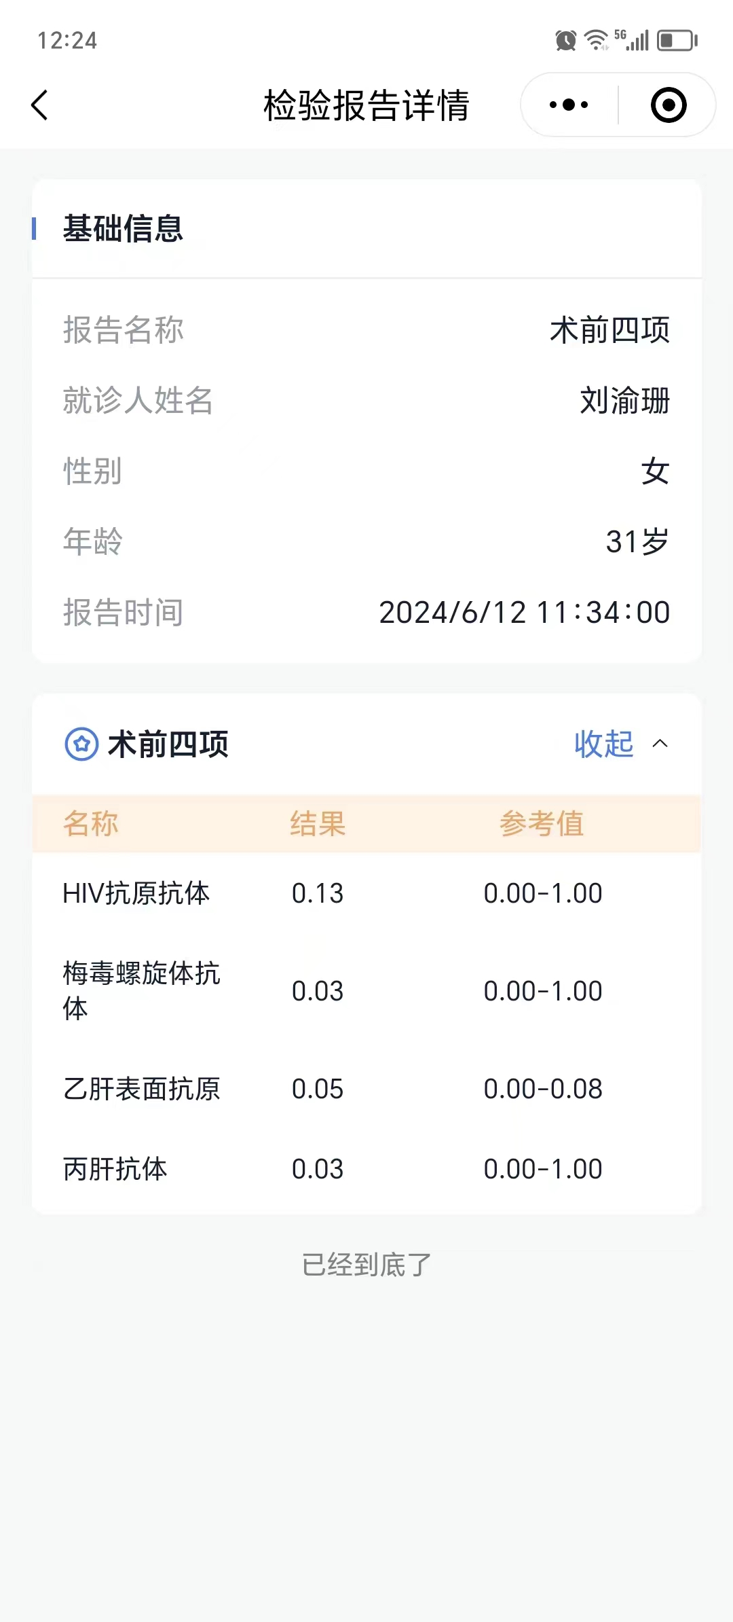Tap the patient name 刘渝珊
Screen dimensions: 733x1622
click(625, 401)
